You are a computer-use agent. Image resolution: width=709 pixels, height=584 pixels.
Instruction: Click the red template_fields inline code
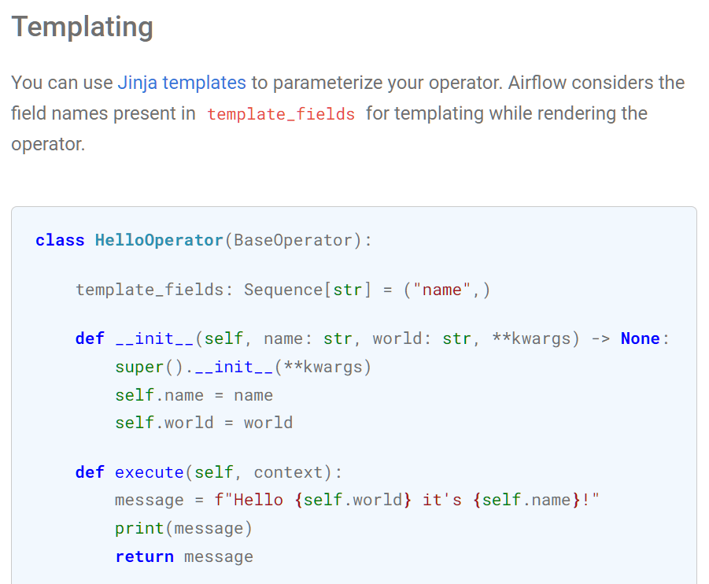click(281, 114)
